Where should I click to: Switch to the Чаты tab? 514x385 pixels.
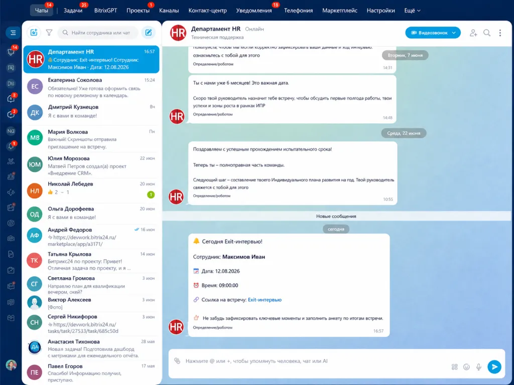(42, 11)
